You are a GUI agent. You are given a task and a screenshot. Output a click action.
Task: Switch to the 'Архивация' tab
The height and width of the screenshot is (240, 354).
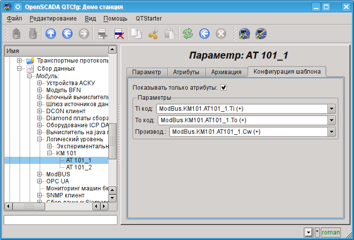226,72
